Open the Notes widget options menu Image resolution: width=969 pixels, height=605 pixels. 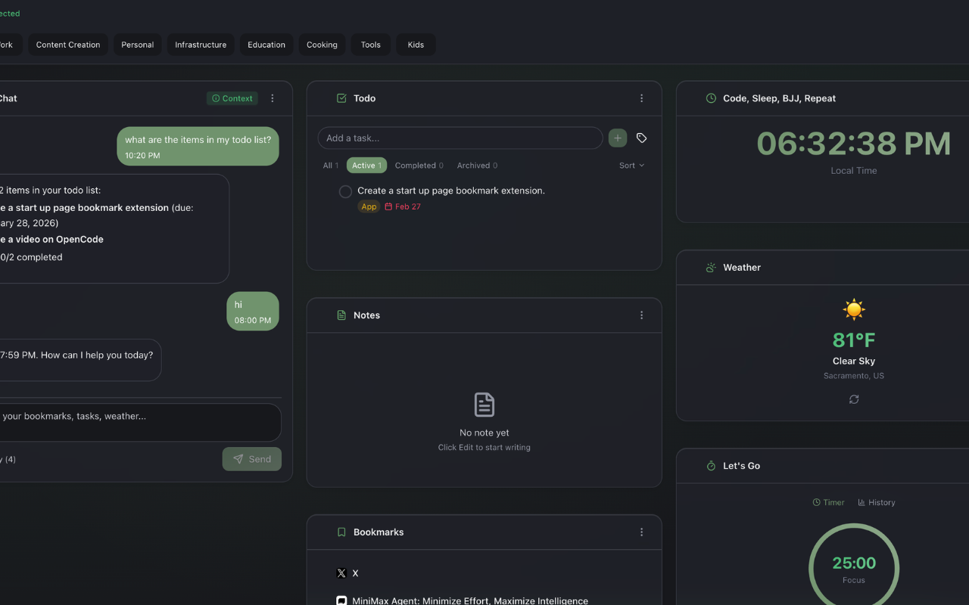(641, 315)
